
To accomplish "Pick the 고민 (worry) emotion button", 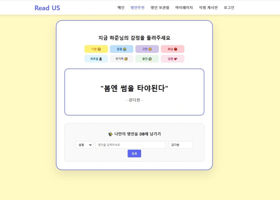I will pyautogui.click(x=147, y=49).
